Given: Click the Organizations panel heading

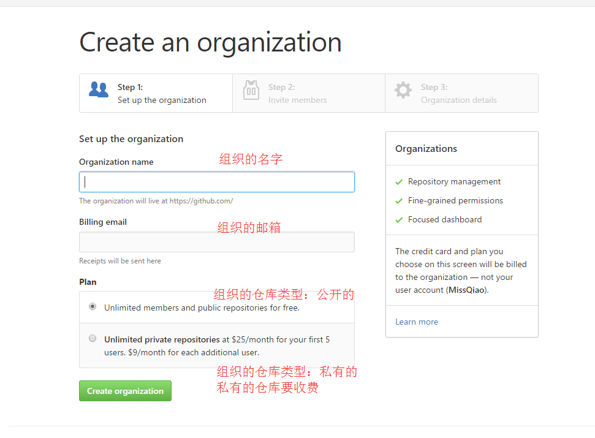Looking at the screenshot, I should 426,149.
